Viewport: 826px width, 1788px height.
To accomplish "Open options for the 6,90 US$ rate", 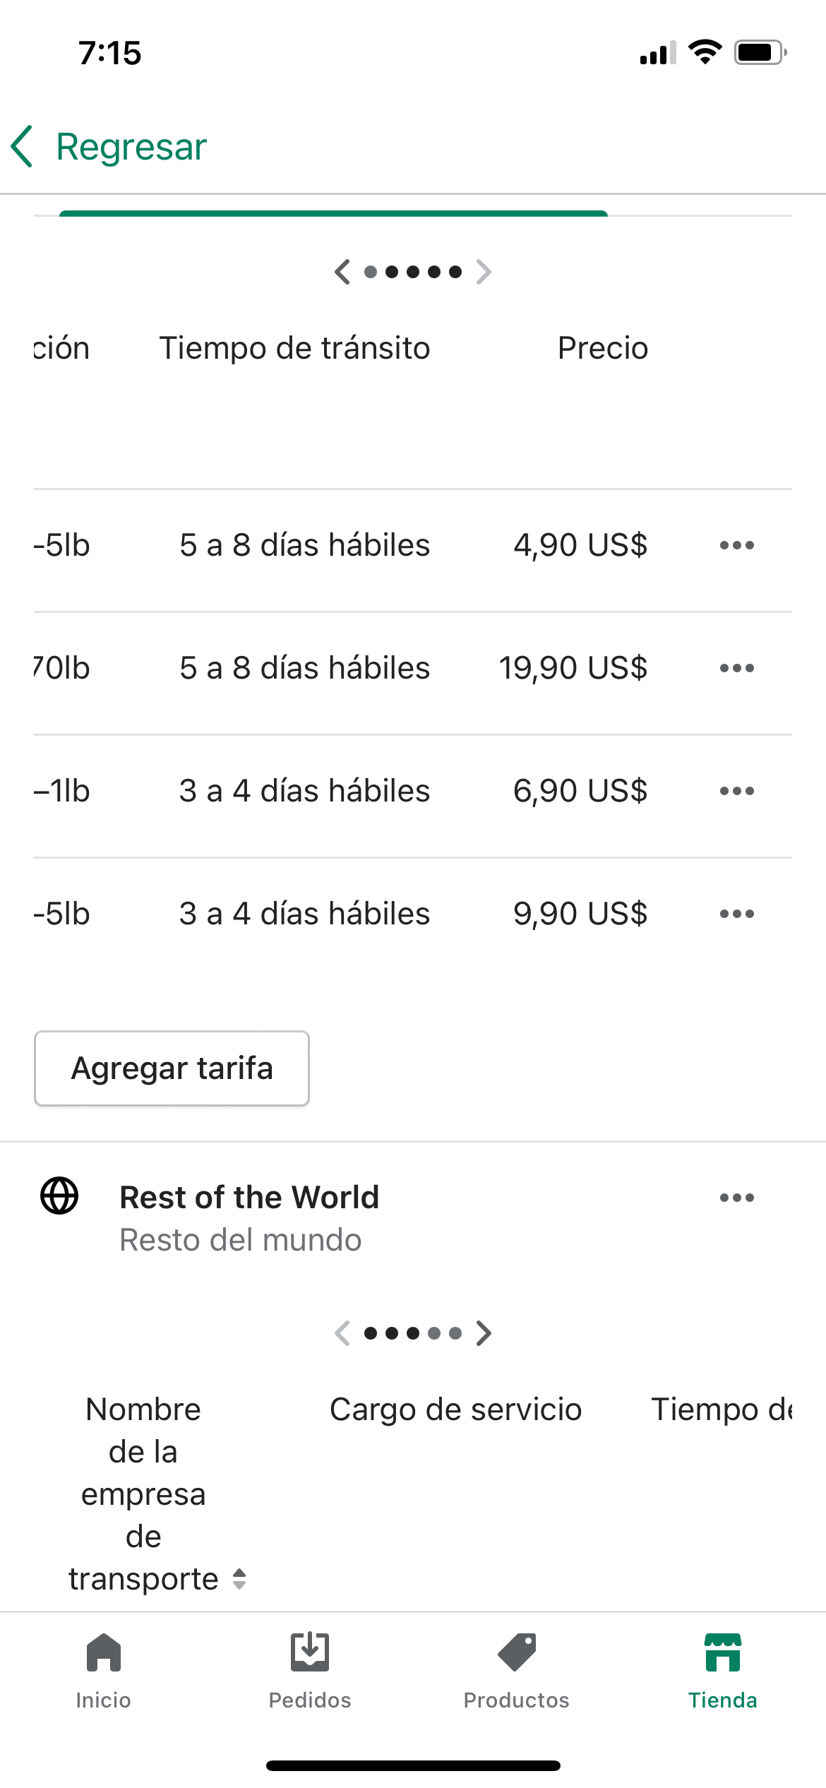I will tap(736, 791).
